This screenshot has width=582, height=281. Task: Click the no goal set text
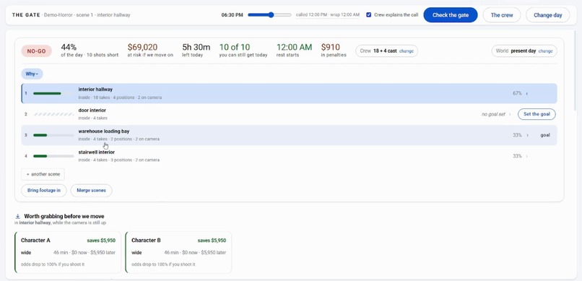click(x=493, y=114)
